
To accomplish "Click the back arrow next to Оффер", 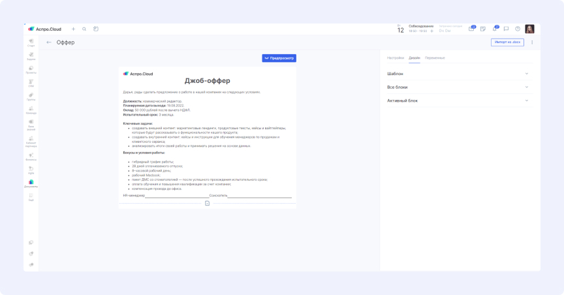I will coord(48,42).
